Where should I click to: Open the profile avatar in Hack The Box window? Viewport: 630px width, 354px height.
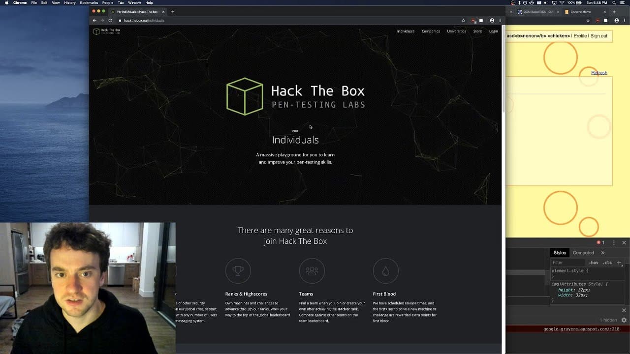point(492,20)
